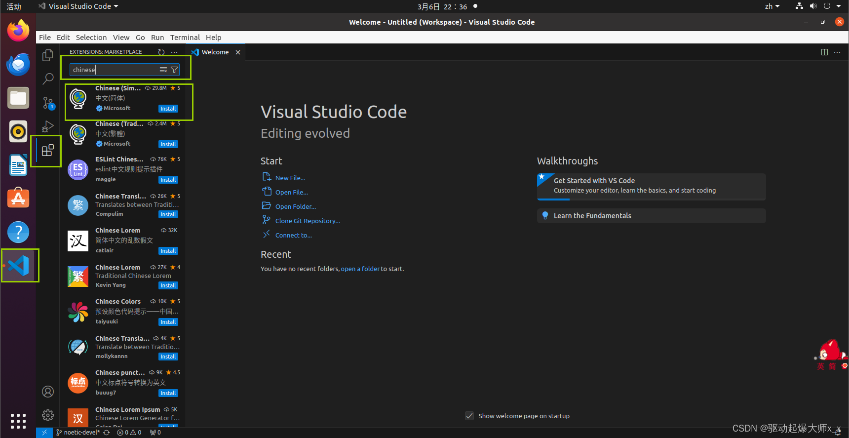Open the Run and Debug view
Image resolution: width=849 pixels, height=438 pixels.
pyautogui.click(x=48, y=126)
